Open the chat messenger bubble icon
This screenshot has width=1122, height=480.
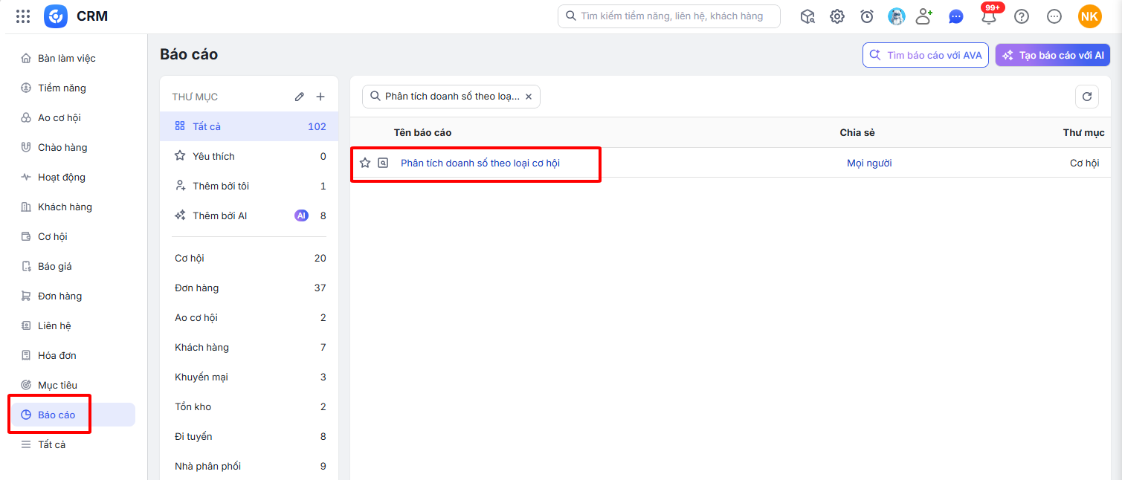point(956,16)
